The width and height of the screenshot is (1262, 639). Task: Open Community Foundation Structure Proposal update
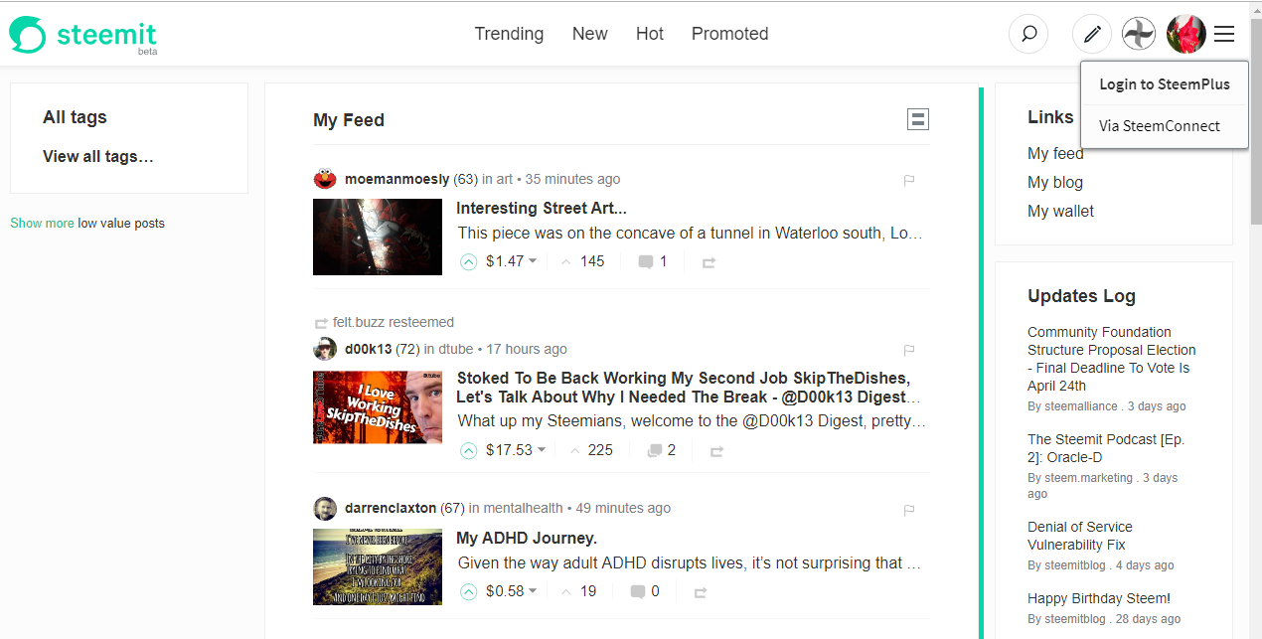[1112, 359]
